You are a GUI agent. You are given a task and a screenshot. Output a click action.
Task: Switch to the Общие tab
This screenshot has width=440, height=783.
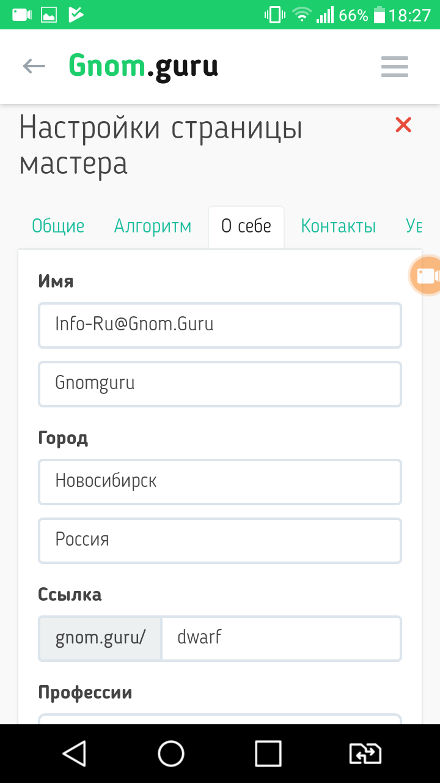[58, 226]
